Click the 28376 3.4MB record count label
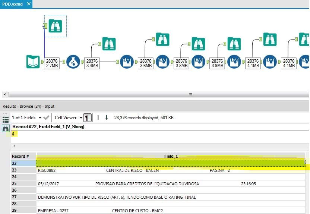 tap(92, 63)
